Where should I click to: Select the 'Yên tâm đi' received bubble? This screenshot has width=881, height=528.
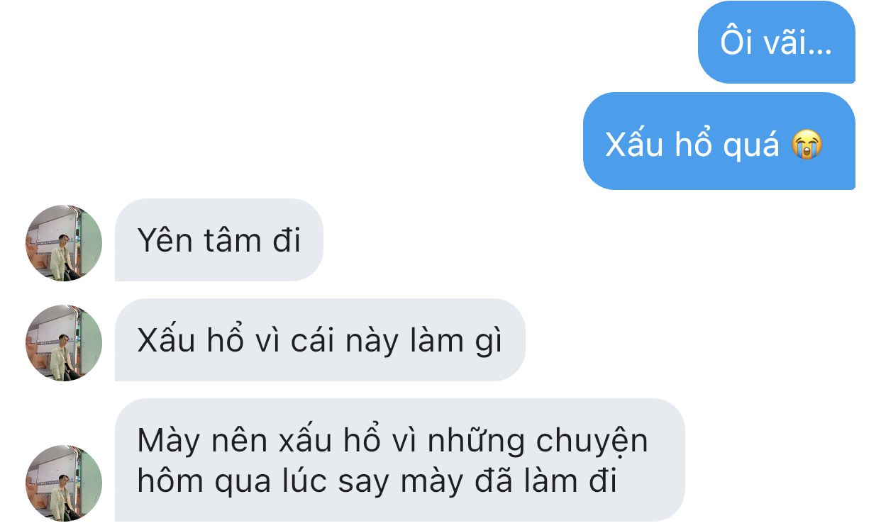point(218,240)
